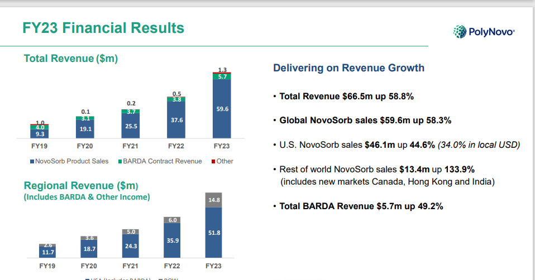535x280 pixels.
Task: Click the PolyNovo globe logo icon
Action: coord(460,32)
